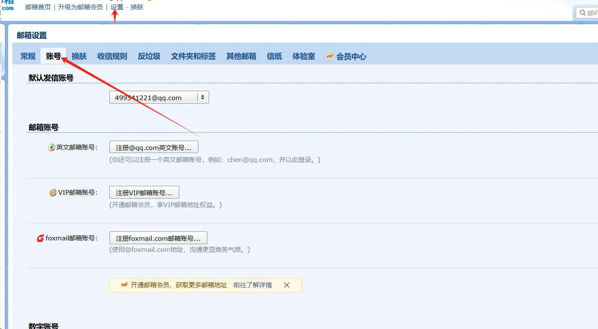Open the 其他邮箱 tab
598x329 pixels.
241,56
